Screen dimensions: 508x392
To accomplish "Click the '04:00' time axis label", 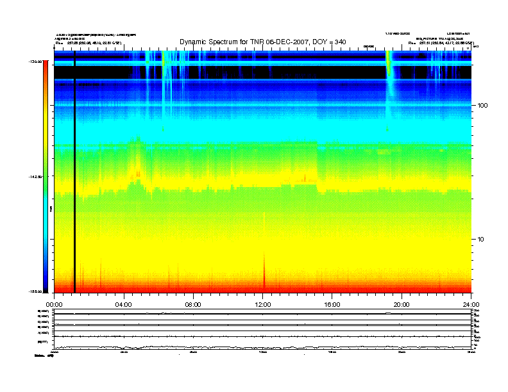I will (124, 304).
